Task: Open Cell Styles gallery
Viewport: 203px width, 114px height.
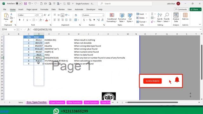Action: [x=130, y=18]
